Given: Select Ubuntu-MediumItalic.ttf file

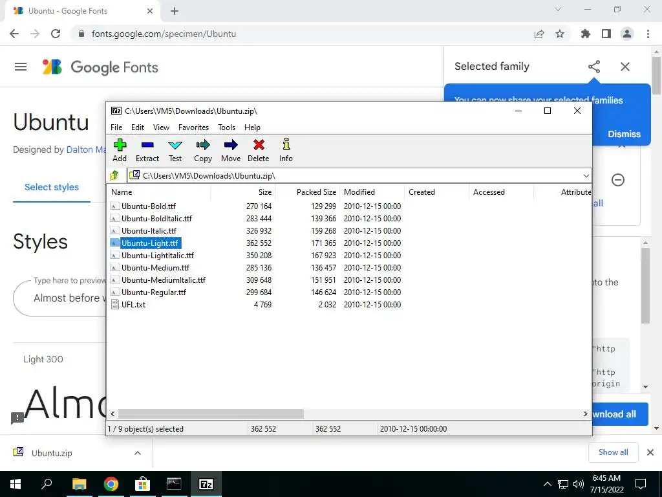Looking at the screenshot, I should click(164, 280).
